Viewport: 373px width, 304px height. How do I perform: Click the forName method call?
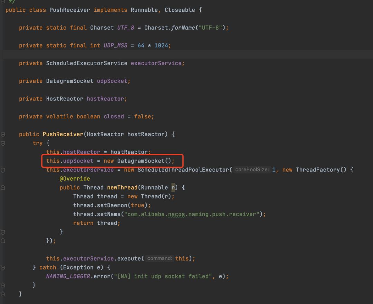(x=183, y=28)
